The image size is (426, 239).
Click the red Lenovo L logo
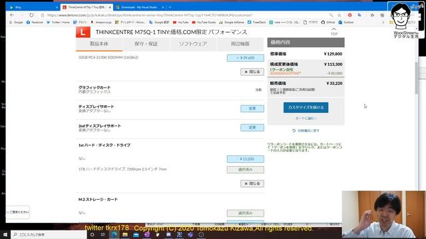(83, 32)
